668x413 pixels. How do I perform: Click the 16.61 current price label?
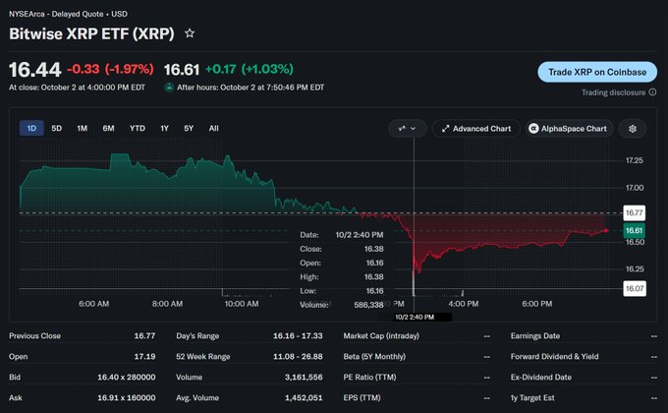pyautogui.click(x=635, y=230)
